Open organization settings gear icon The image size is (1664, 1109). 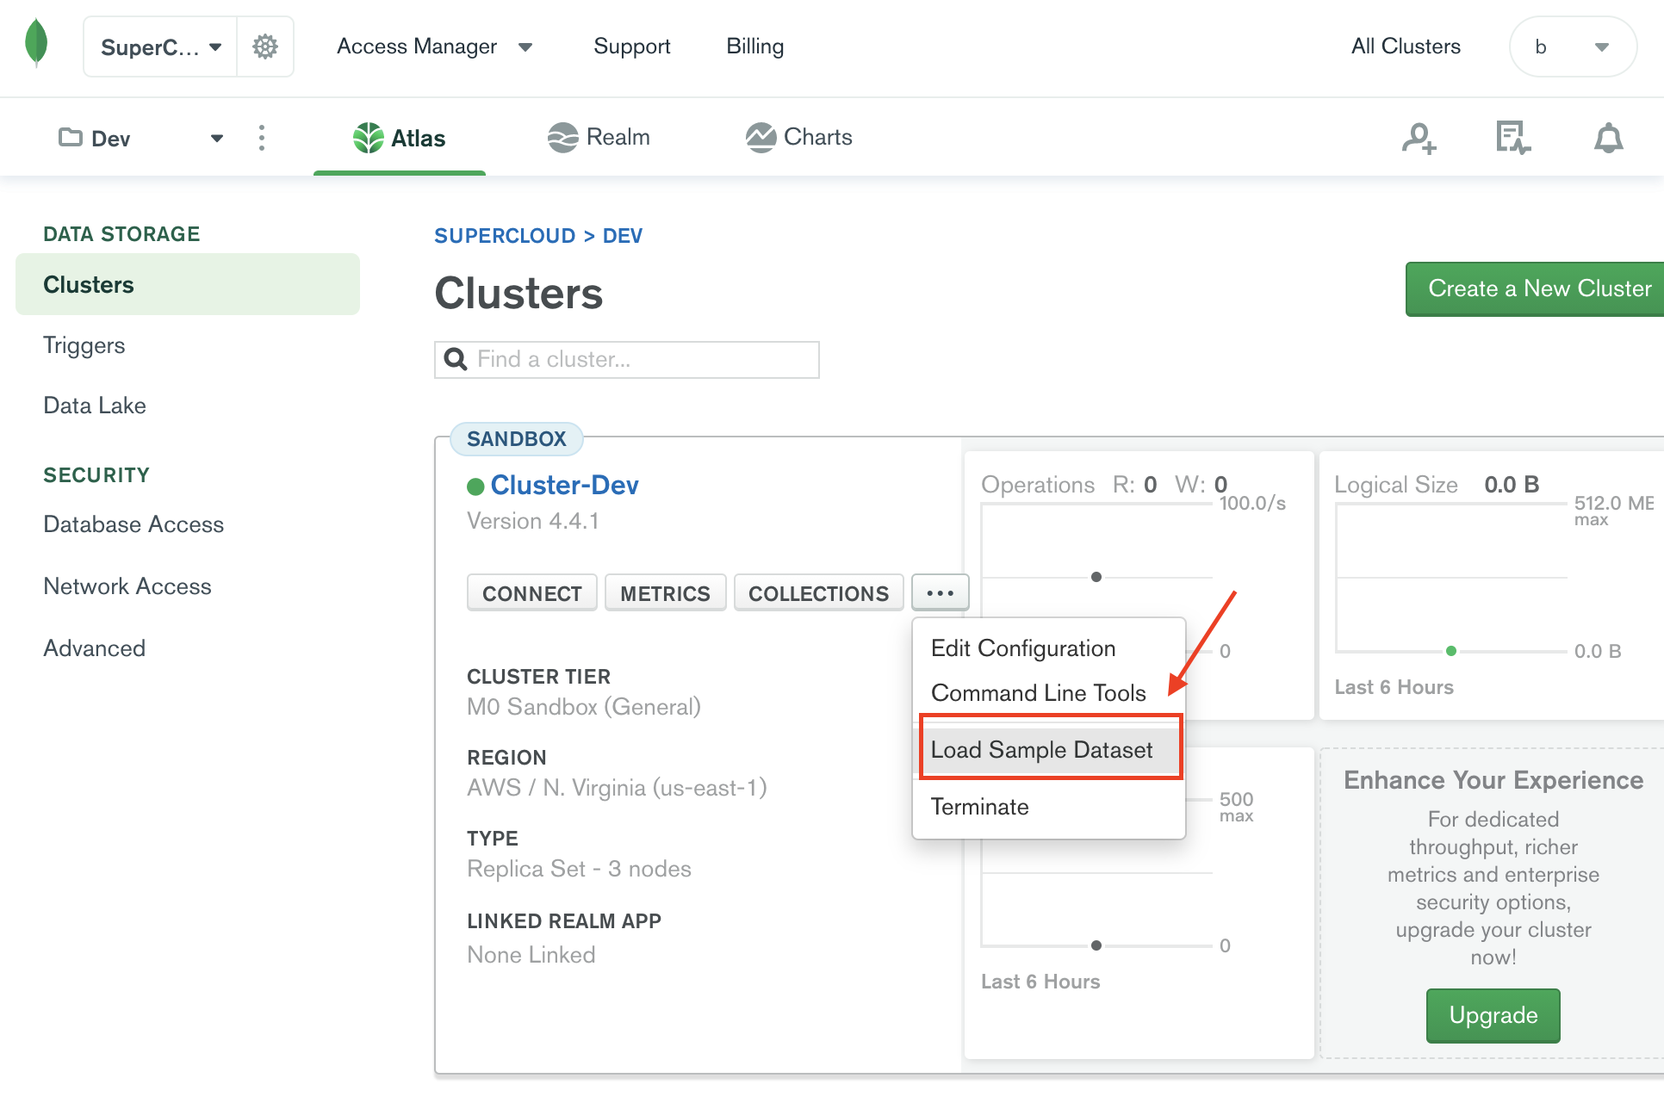click(265, 46)
